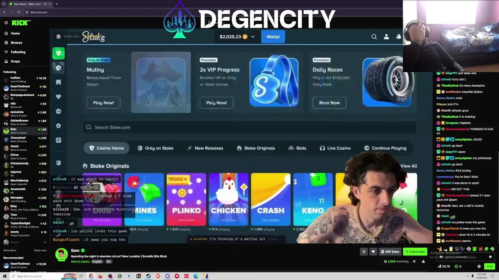Click the report warning triangle icon
The width and height of the screenshot is (499, 280).
click(423, 261)
